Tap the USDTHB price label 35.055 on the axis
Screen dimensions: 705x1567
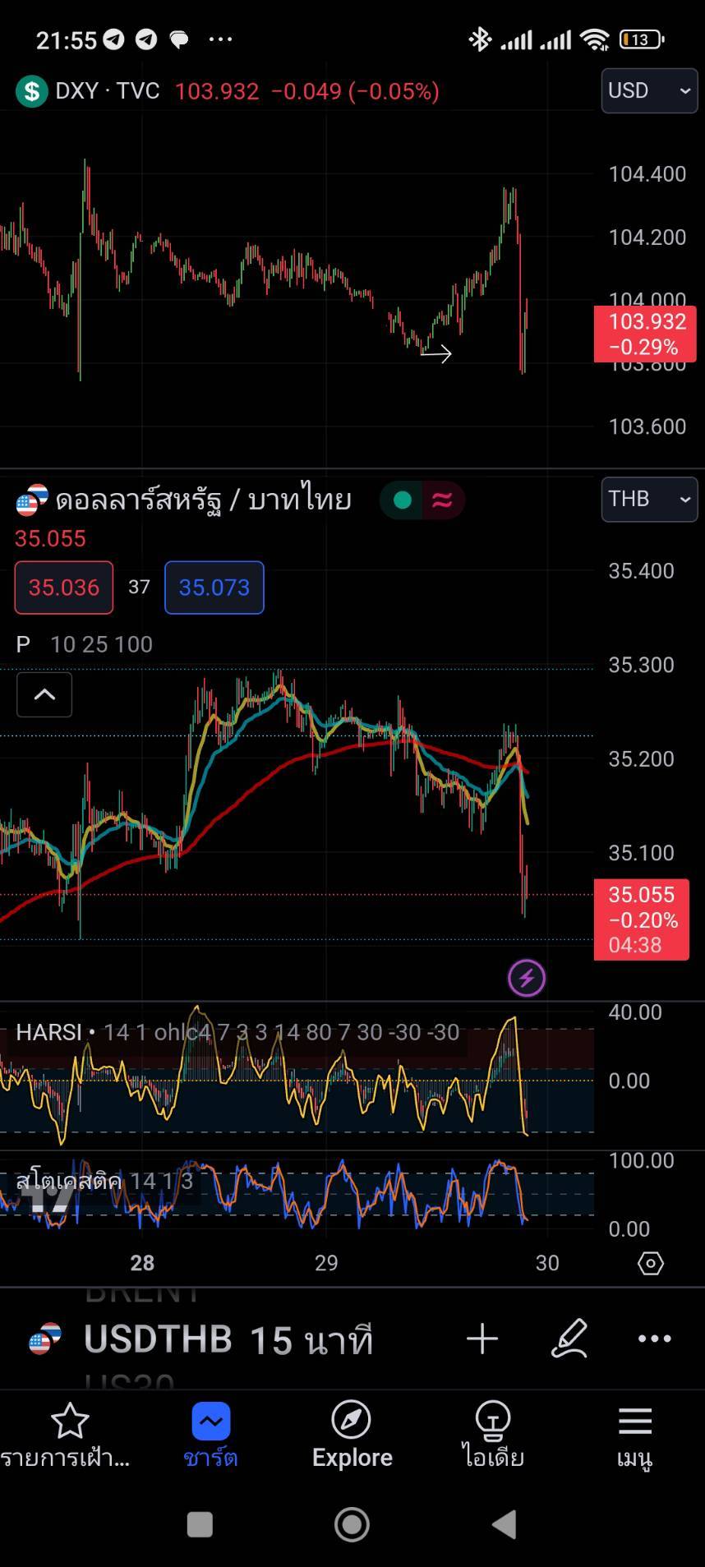point(641,919)
